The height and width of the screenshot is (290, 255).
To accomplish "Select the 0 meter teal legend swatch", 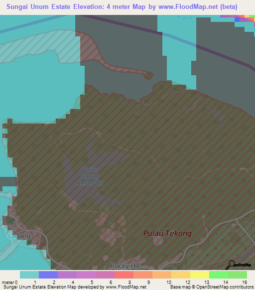I will click(29, 275).
